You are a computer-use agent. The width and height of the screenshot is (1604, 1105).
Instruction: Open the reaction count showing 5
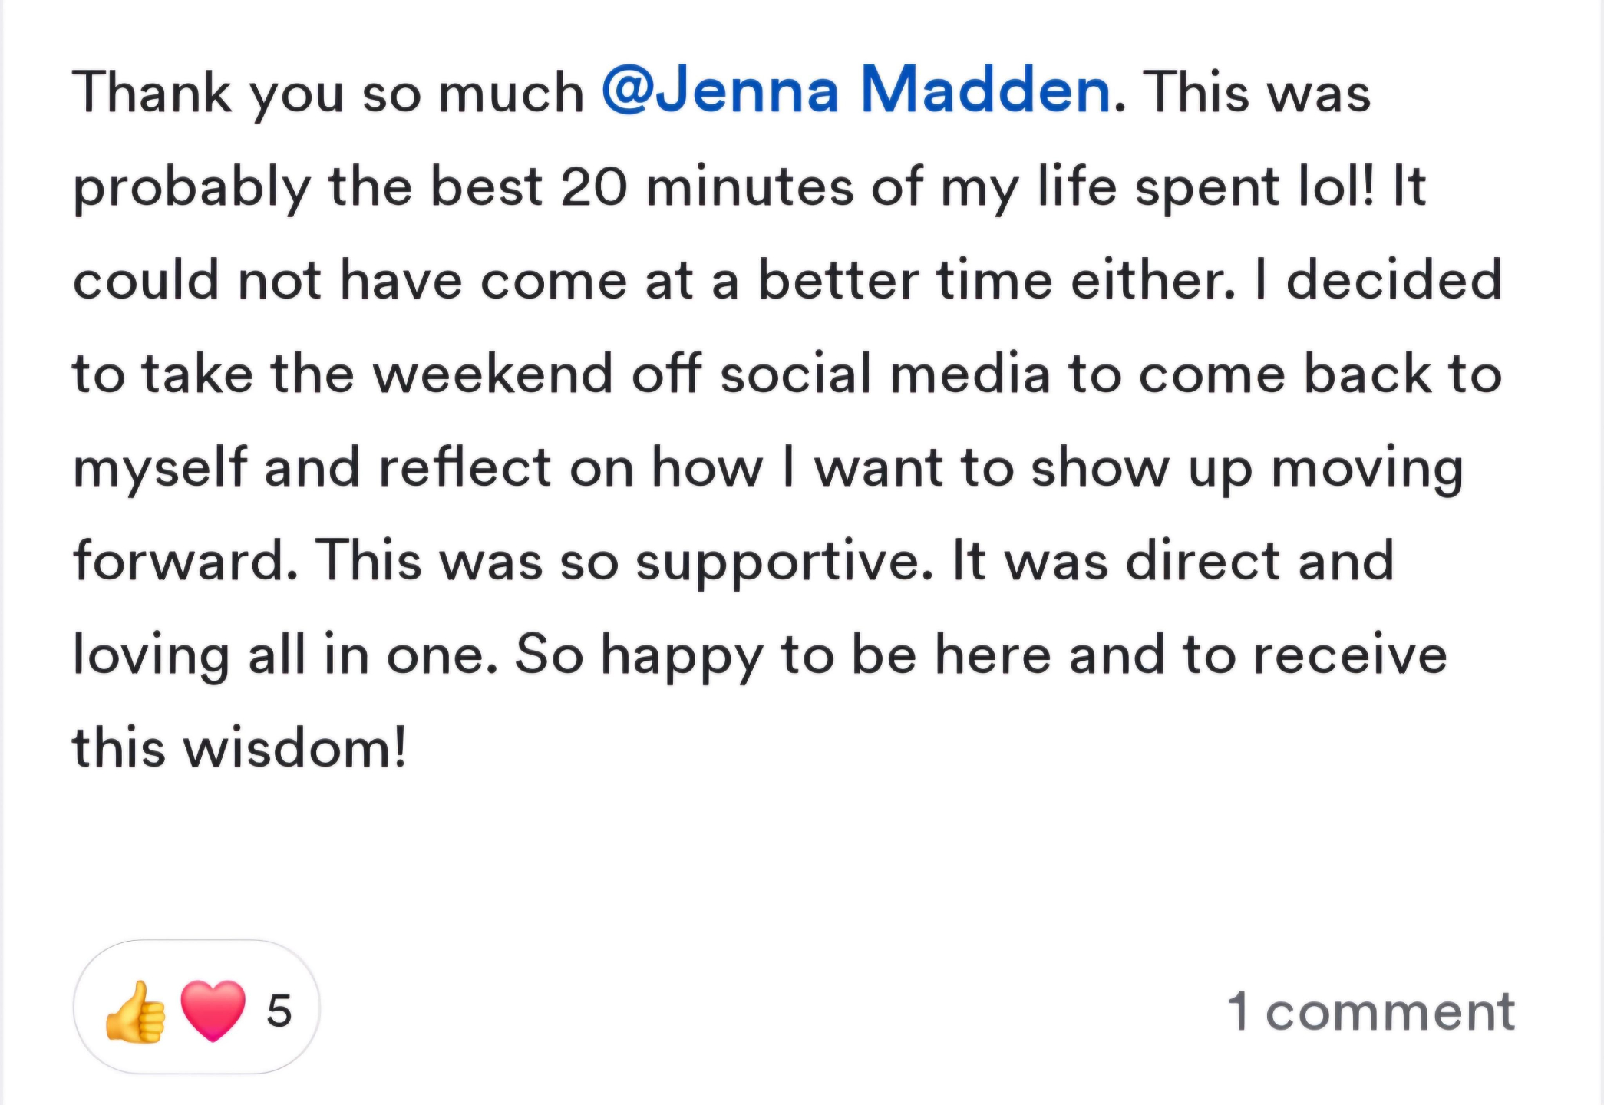[x=279, y=1011]
